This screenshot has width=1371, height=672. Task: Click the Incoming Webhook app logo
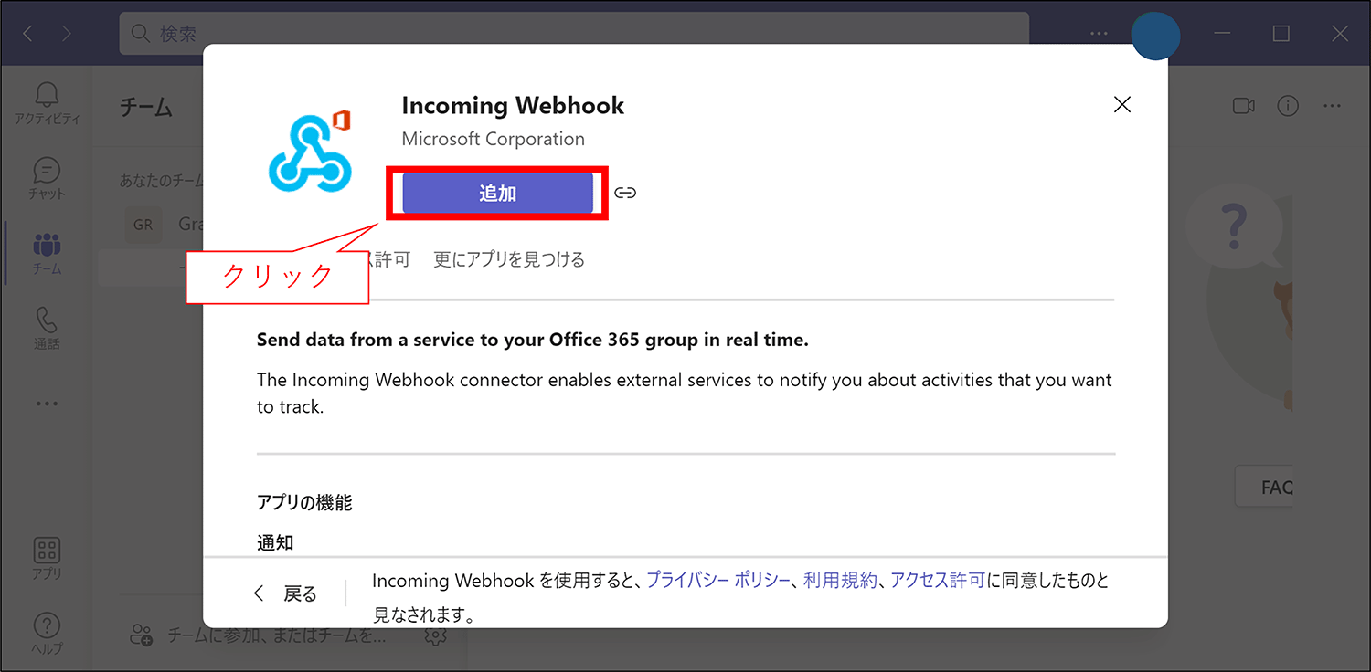[311, 151]
